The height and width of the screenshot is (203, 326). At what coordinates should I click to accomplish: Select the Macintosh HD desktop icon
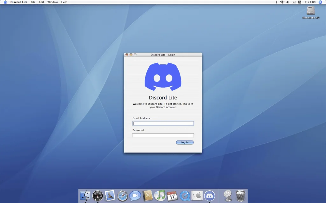(311, 12)
